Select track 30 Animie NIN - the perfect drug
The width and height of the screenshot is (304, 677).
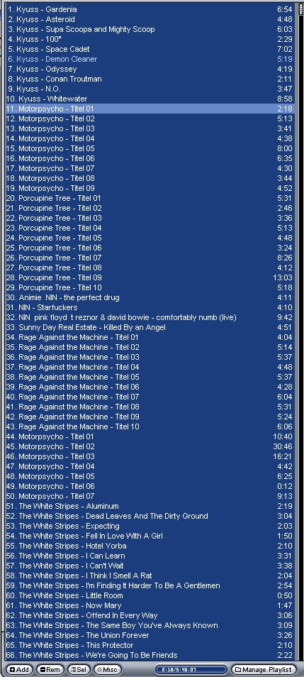(150, 297)
